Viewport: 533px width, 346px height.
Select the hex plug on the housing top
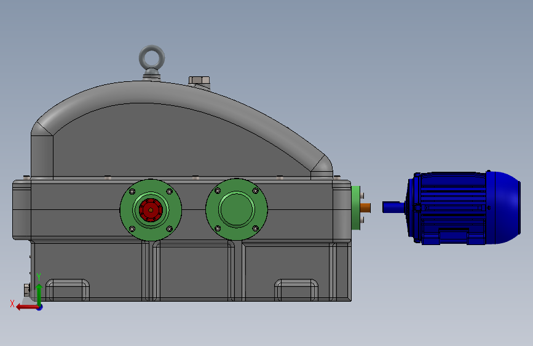click(x=199, y=81)
